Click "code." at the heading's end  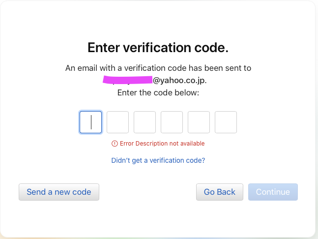pyautogui.click(x=216, y=48)
